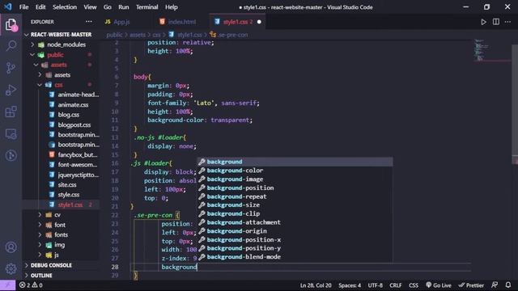The height and width of the screenshot is (291, 518).
Task: Split the editor right
Action: pos(496,22)
